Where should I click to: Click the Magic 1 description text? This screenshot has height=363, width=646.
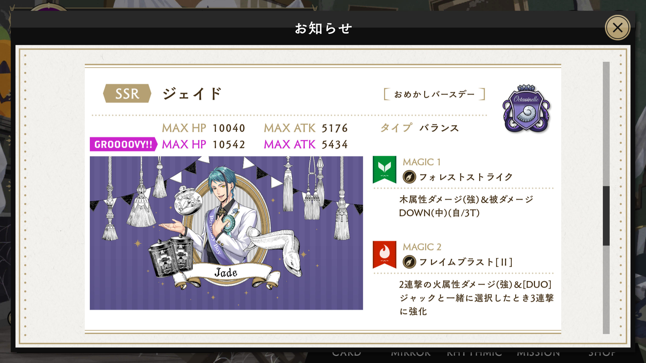466,206
